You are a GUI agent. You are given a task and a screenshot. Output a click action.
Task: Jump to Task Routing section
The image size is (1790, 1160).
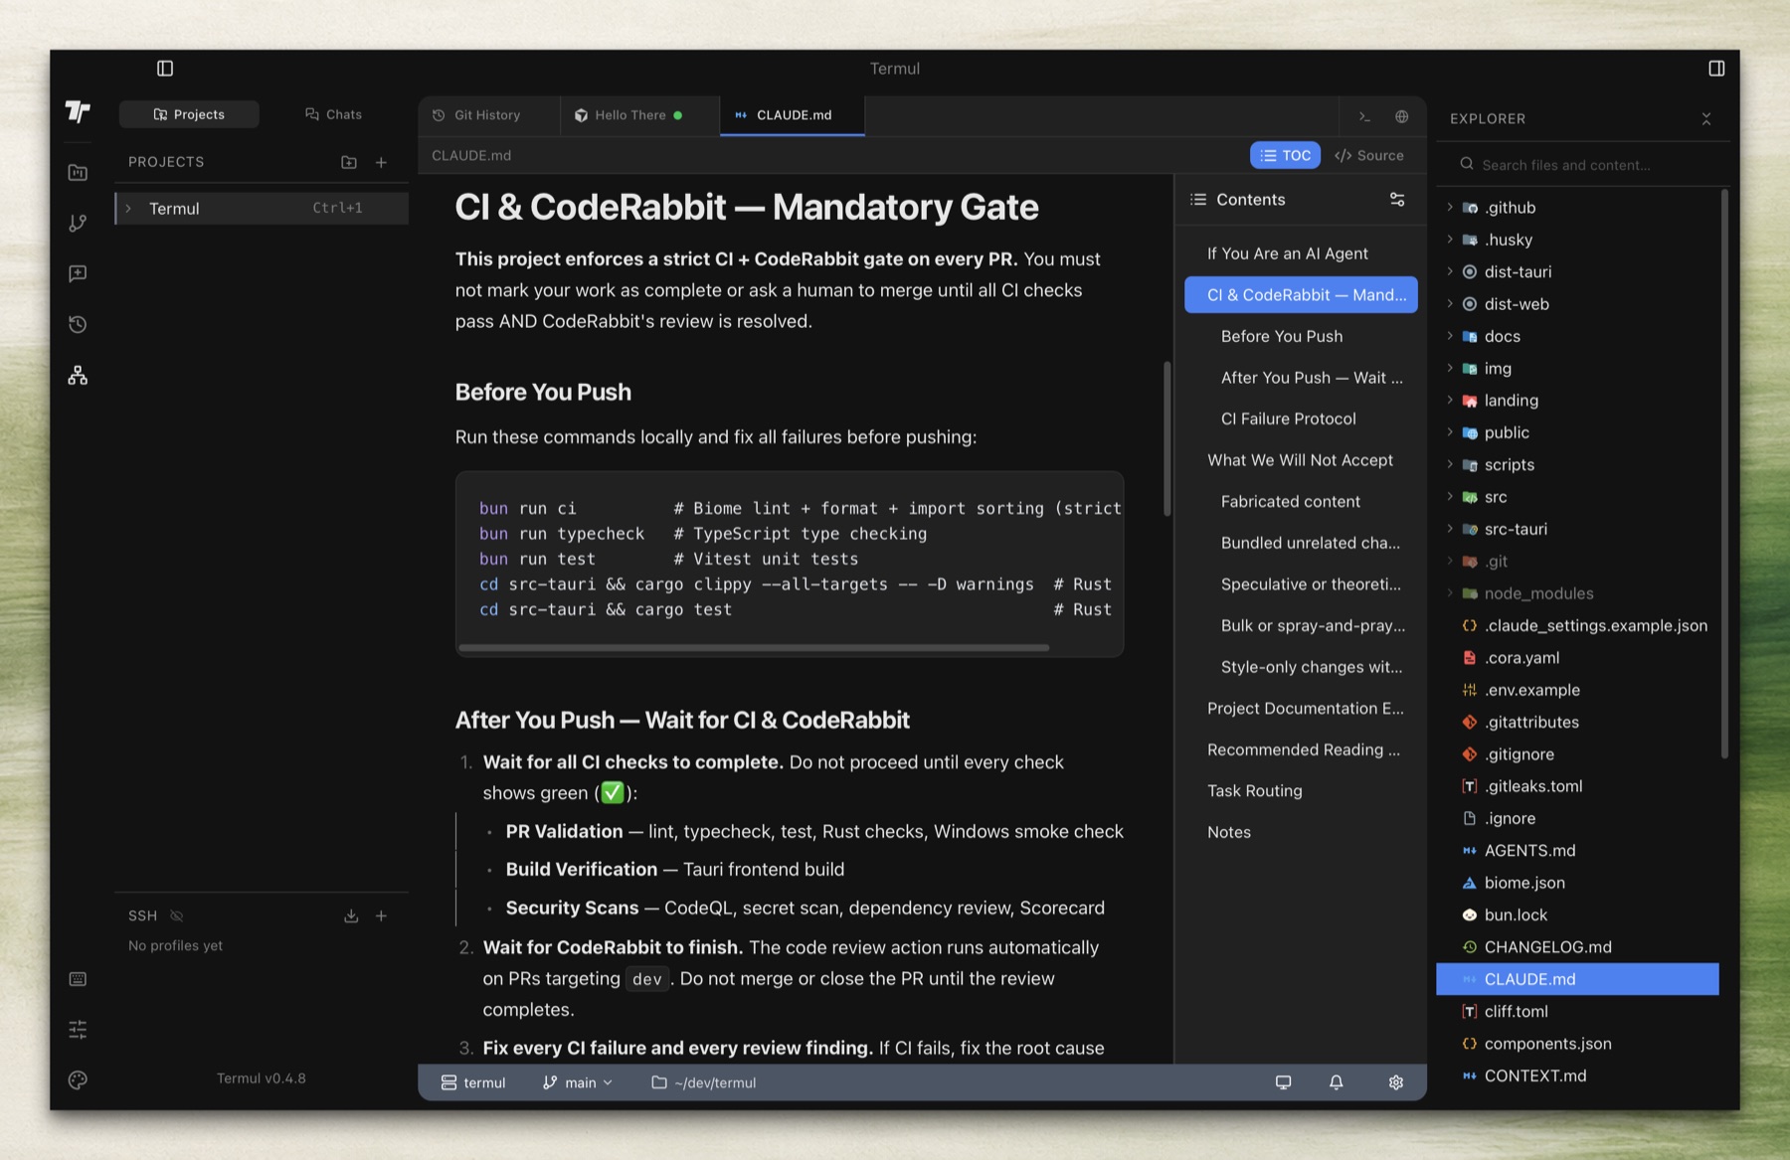point(1301,791)
